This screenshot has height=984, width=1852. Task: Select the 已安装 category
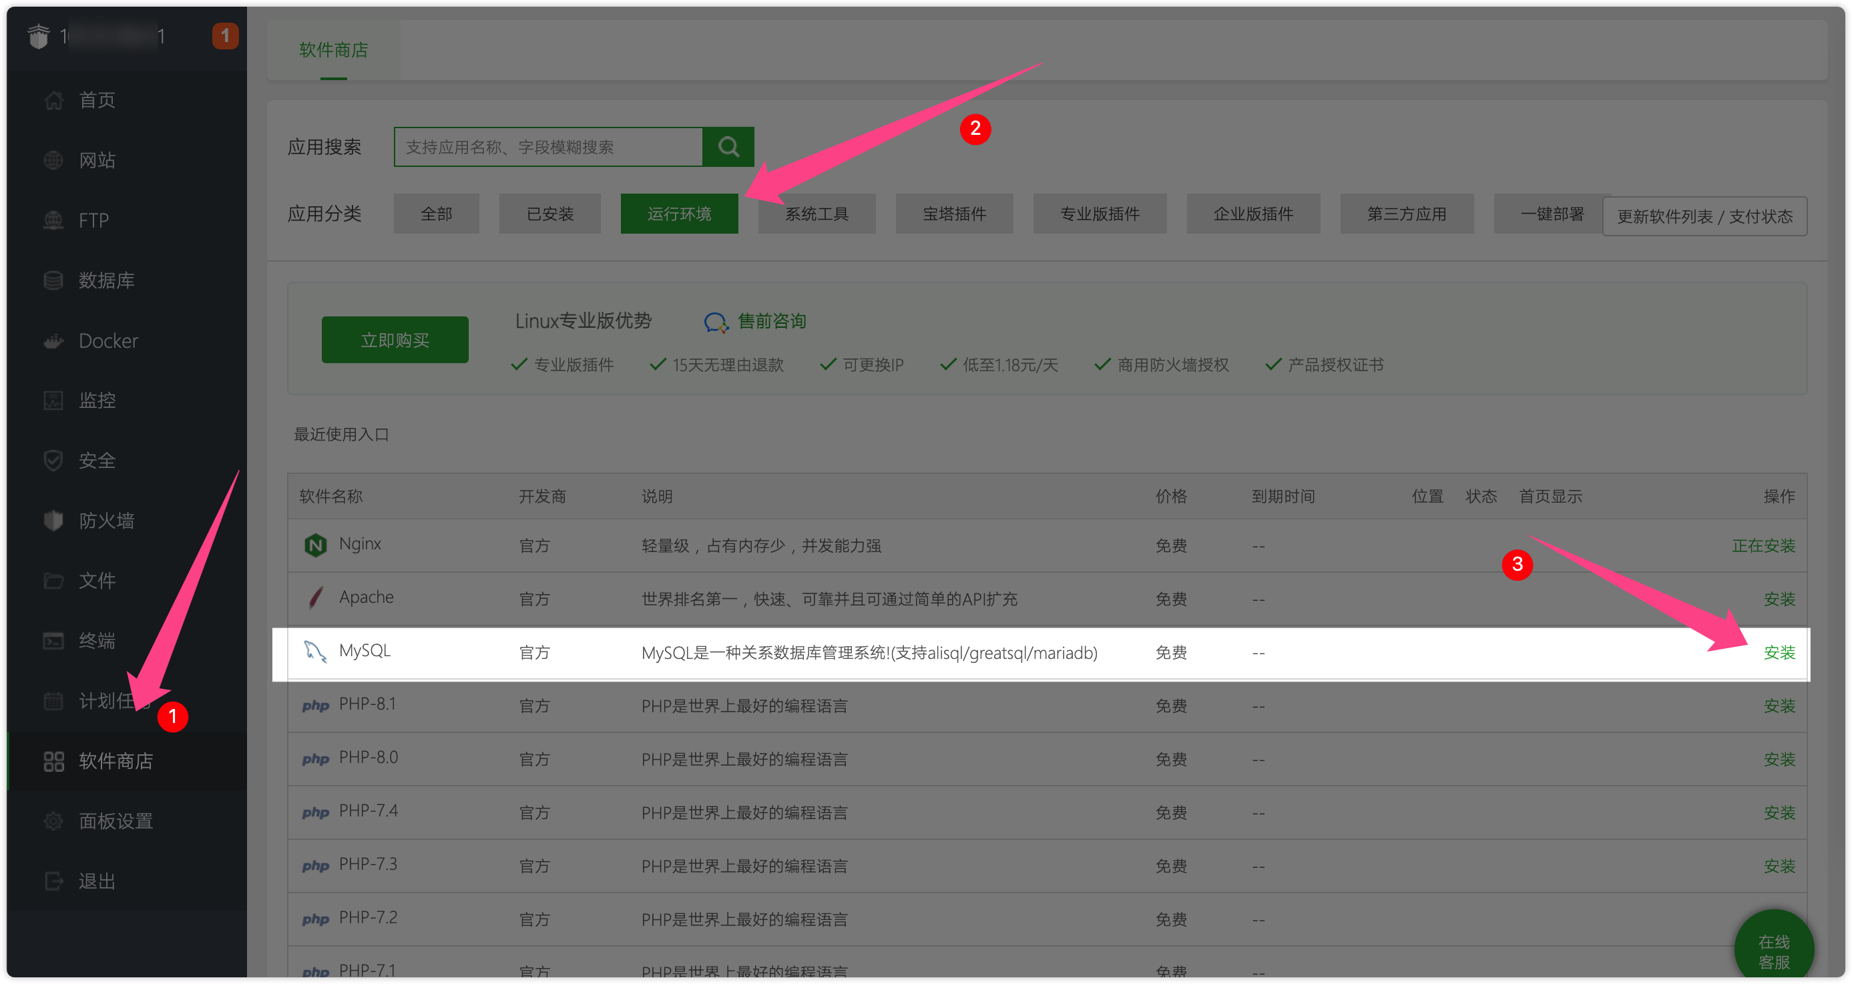tap(550, 214)
